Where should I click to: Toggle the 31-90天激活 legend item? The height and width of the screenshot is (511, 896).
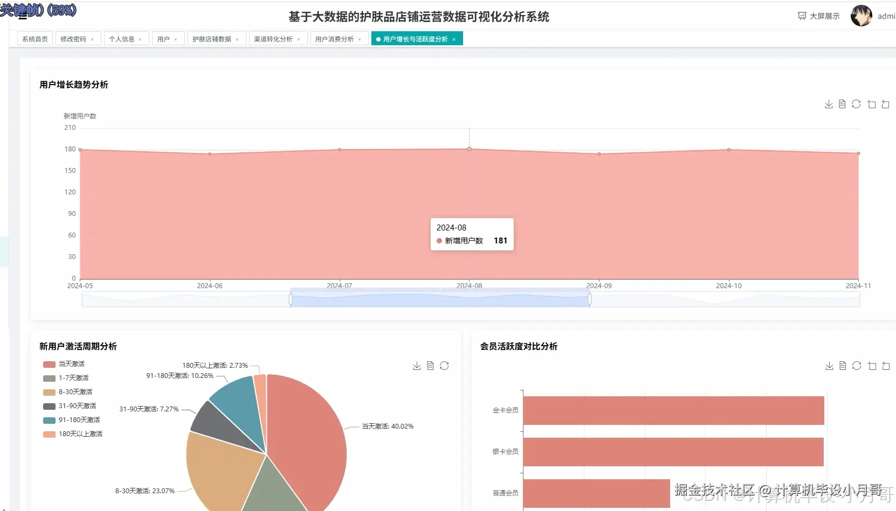coord(70,406)
